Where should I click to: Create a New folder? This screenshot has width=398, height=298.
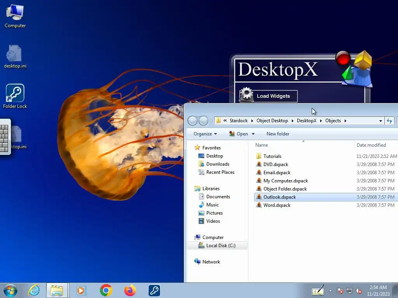(x=278, y=134)
